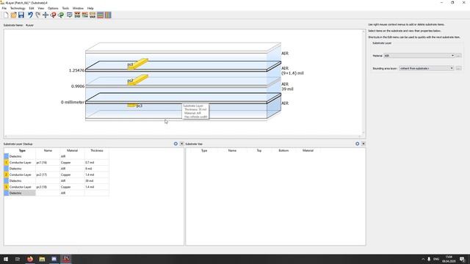Click the (9+1.4) mil AIR layer label
Viewport: 470px width, 264px height.
(x=292, y=70)
